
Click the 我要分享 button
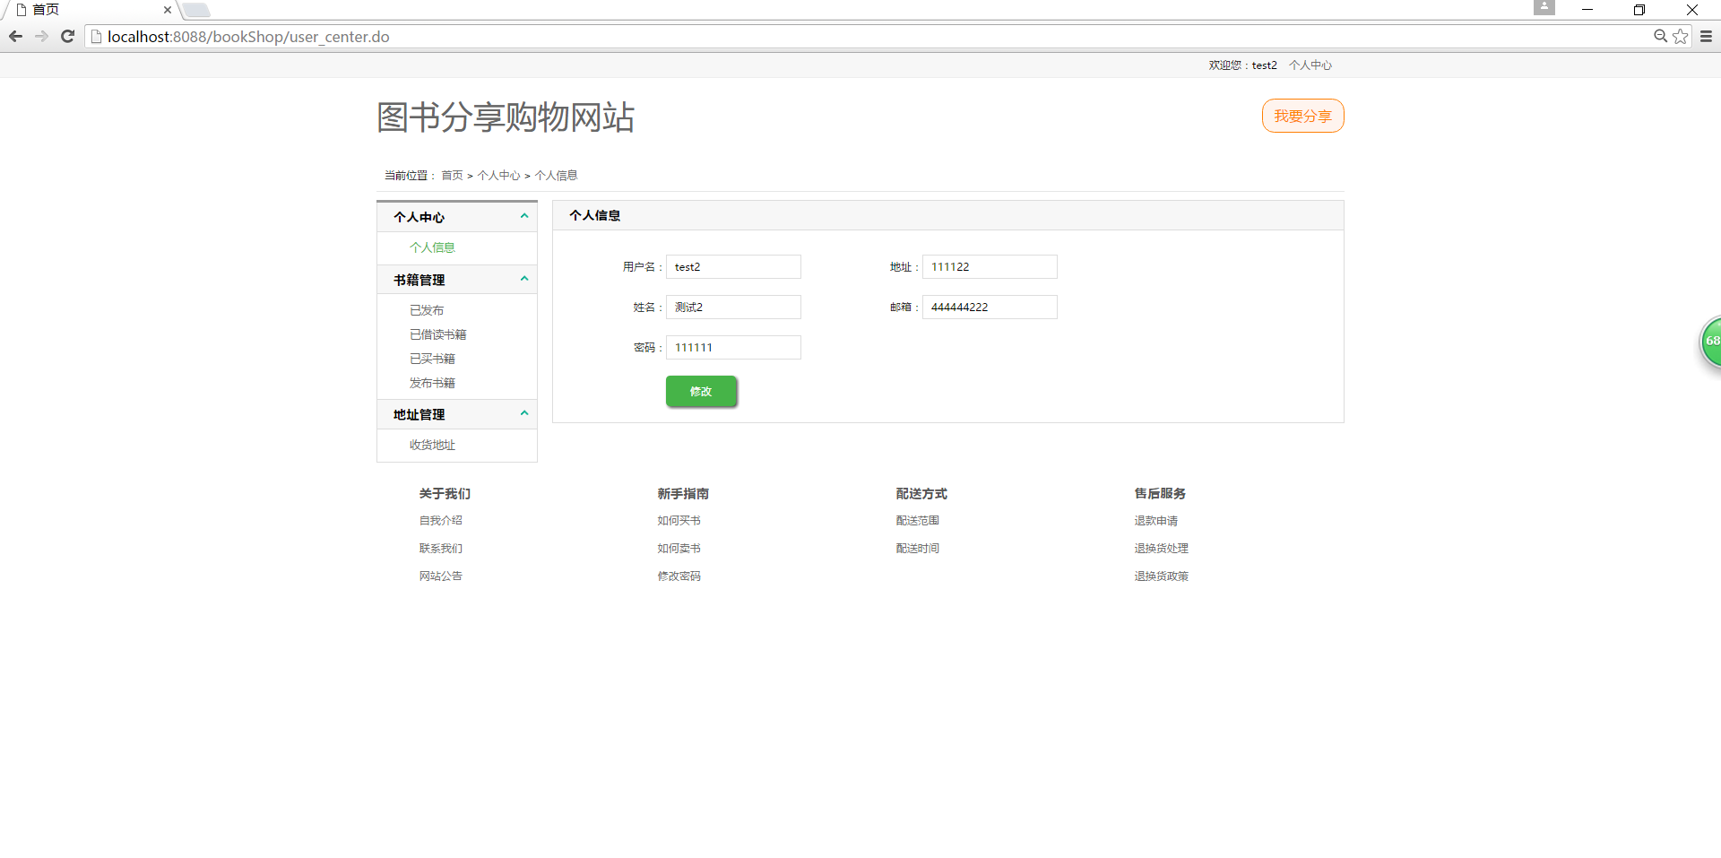tap(1302, 116)
